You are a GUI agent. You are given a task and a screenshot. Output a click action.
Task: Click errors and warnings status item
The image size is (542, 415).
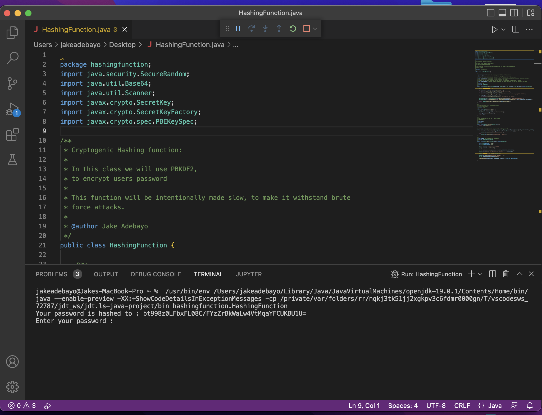(22, 405)
